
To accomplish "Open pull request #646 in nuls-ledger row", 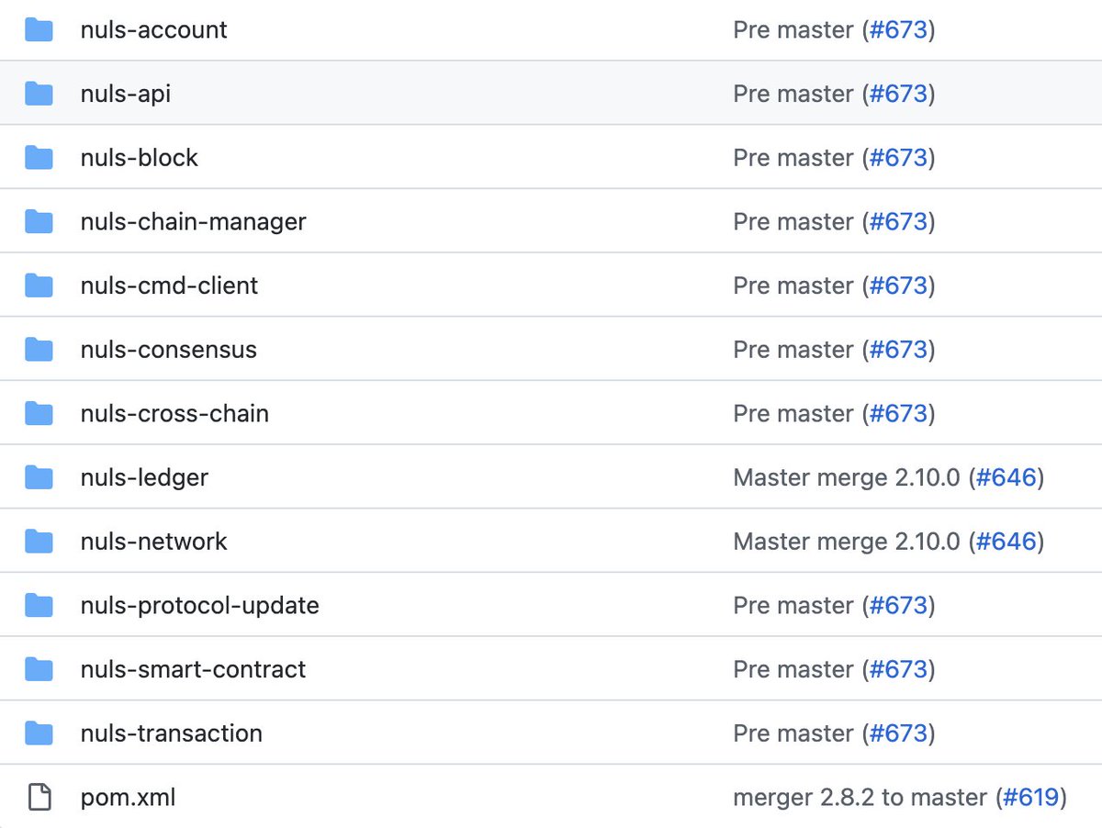I will coord(1006,477).
